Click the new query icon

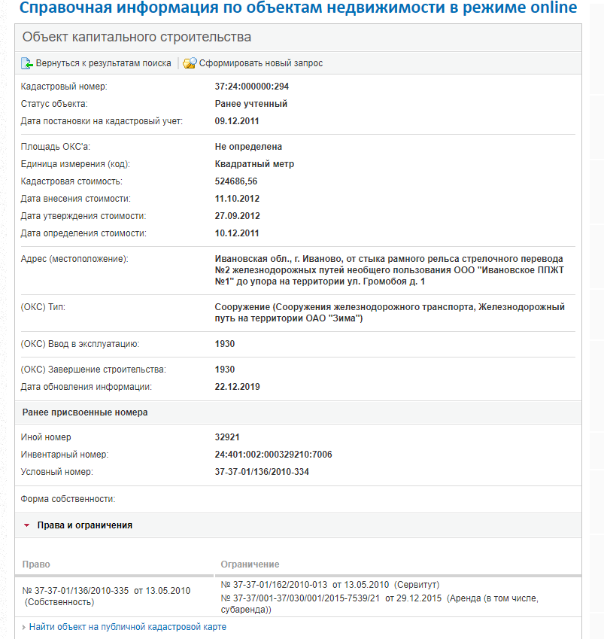tap(190, 63)
